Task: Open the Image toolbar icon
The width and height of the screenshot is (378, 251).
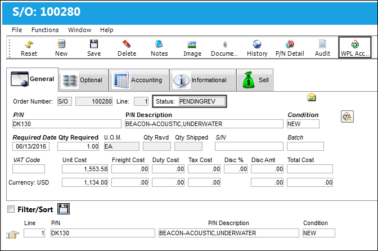Action: pyautogui.click(x=192, y=48)
